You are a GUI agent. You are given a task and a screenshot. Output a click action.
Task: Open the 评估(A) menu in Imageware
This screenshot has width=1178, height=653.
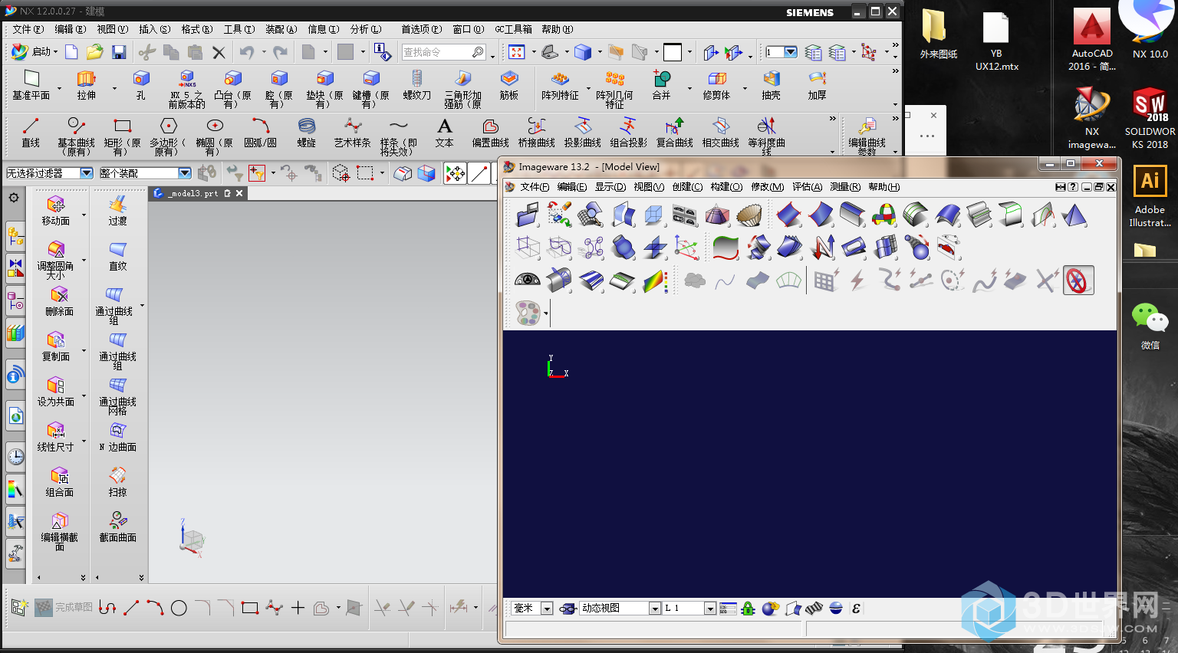[x=807, y=187]
